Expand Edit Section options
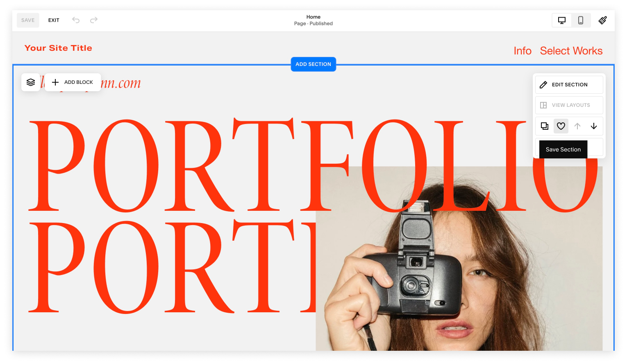Image resolution: width=627 pixels, height=361 pixels. (569, 84)
